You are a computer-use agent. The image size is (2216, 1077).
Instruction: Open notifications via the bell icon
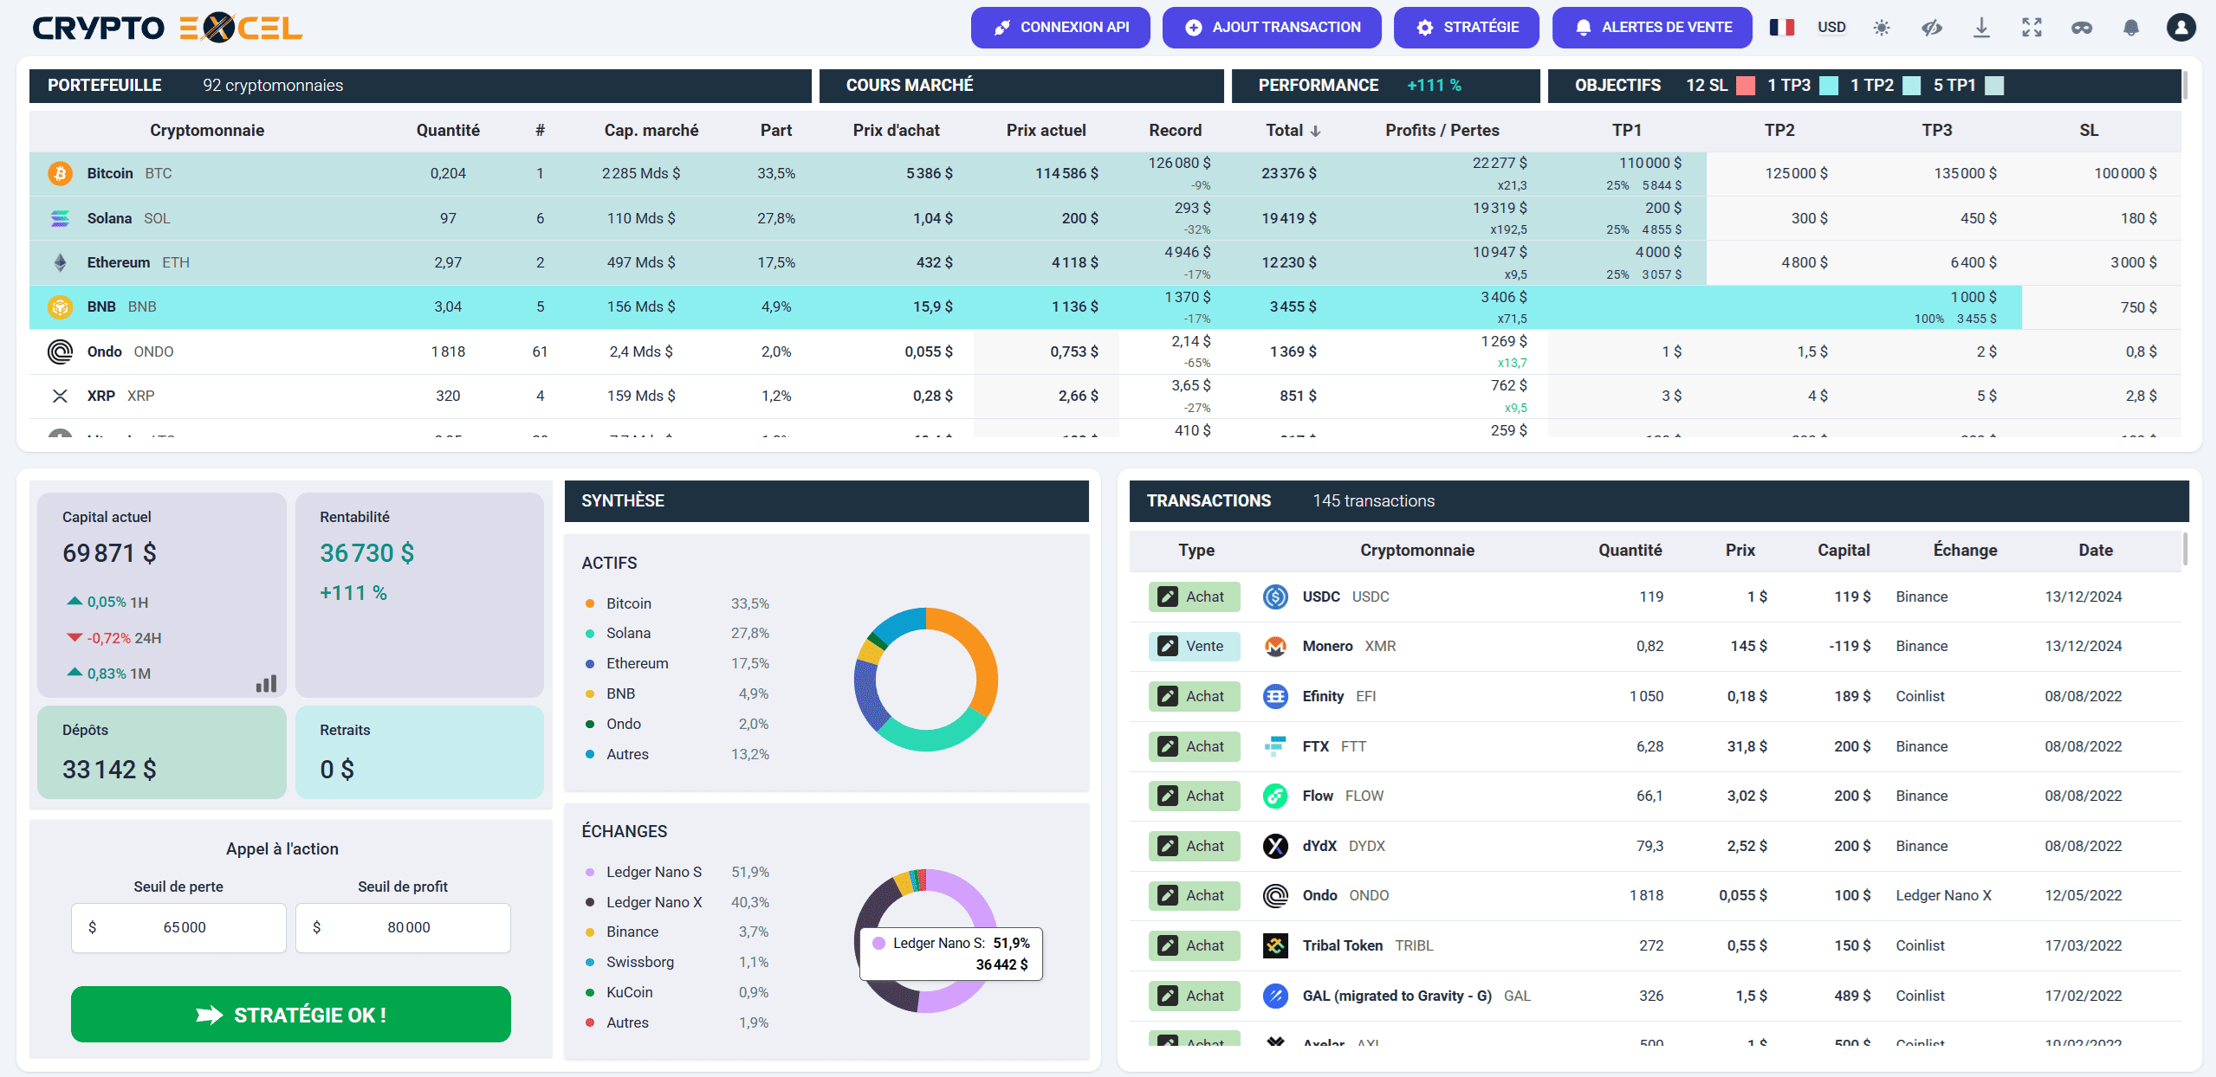pos(2131,27)
